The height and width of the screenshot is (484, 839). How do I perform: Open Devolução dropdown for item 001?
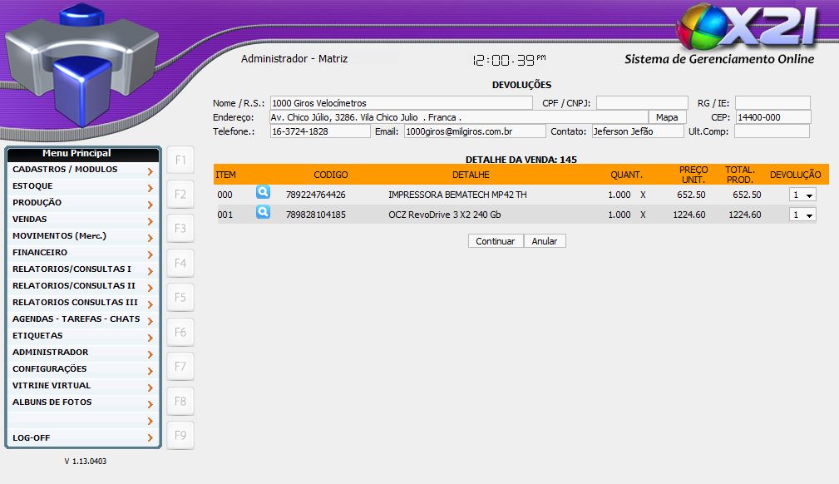802,215
